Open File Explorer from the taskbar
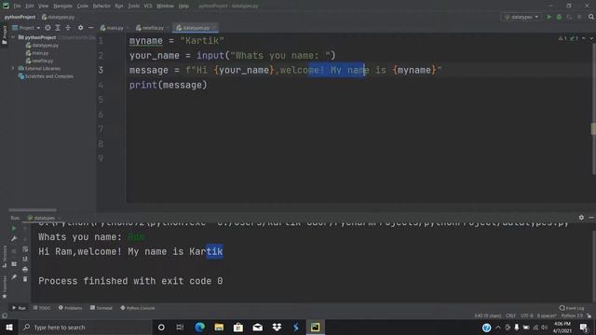 219,327
